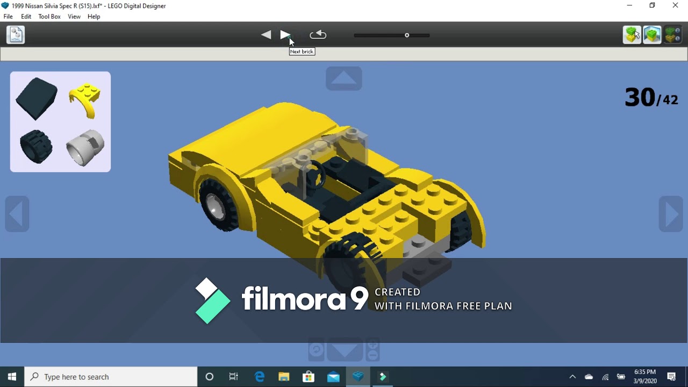This screenshot has width=688, height=387.
Task: Go to the previous brick step
Action: click(x=266, y=35)
